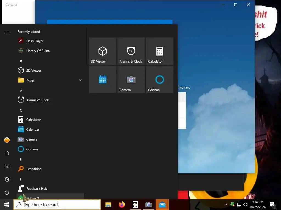Open the user account avatar
This screenshot has height=210, width=281.
click(x=7, y=140)
